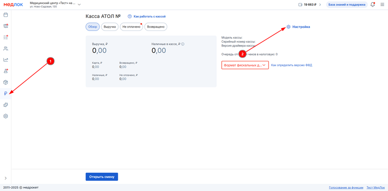Open the ruble cash register sidebar icon
This screenshot has height=191, width=388.
click(5, 93)
